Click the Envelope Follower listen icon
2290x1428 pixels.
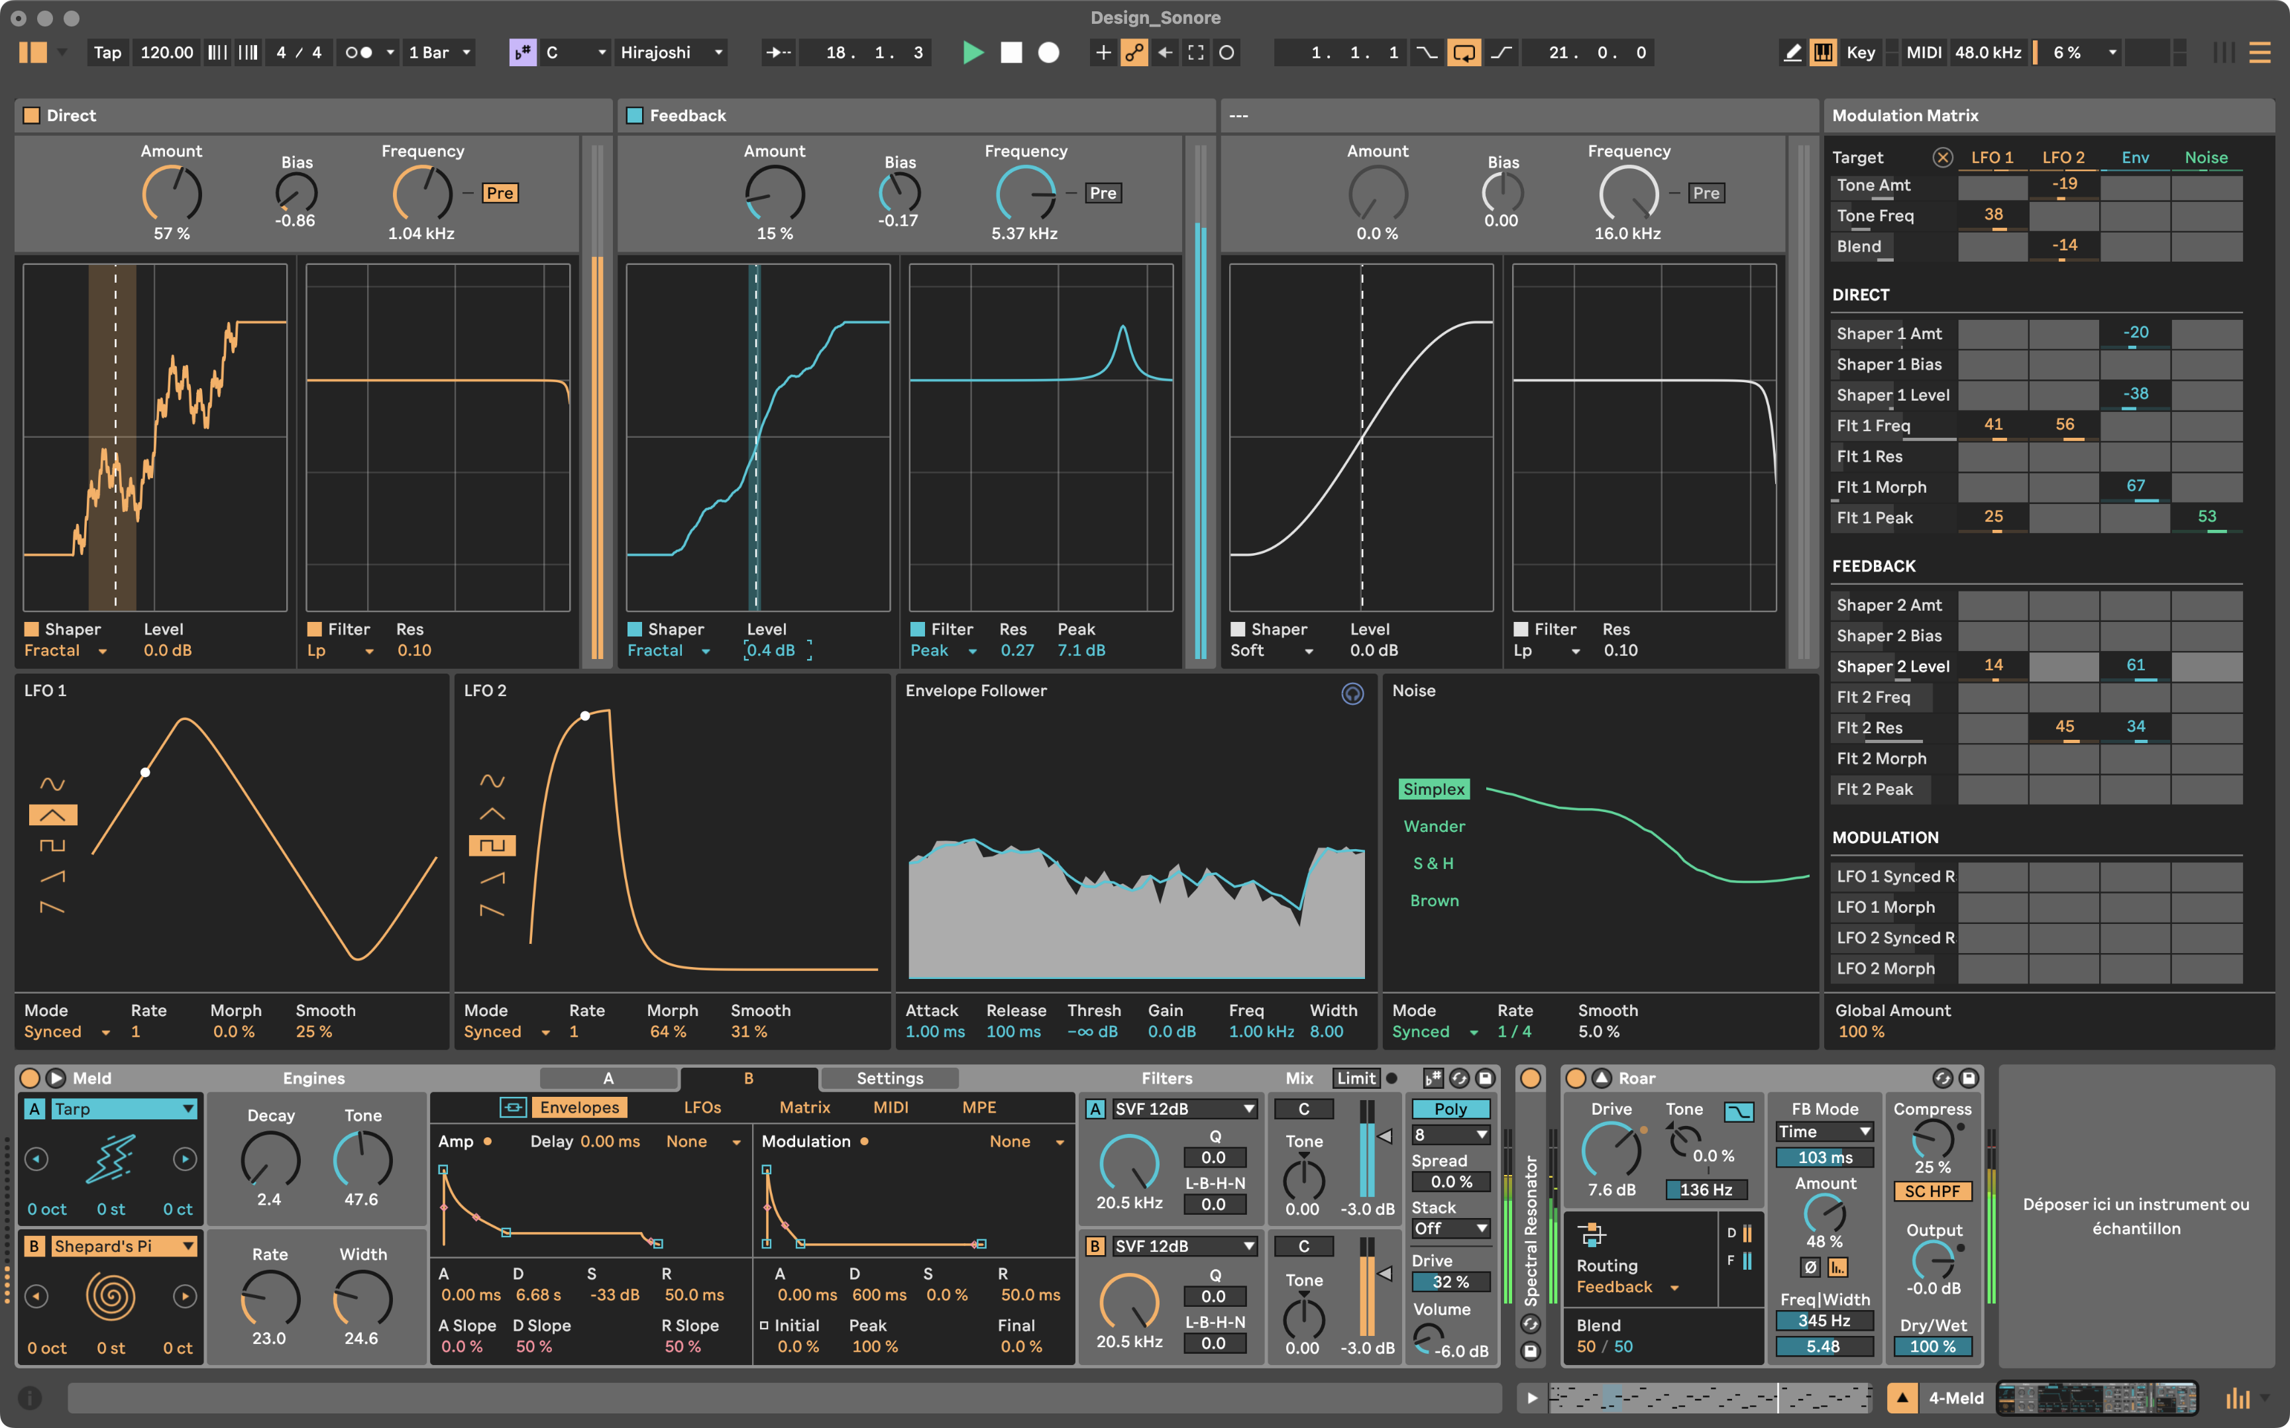point(1352,693)
